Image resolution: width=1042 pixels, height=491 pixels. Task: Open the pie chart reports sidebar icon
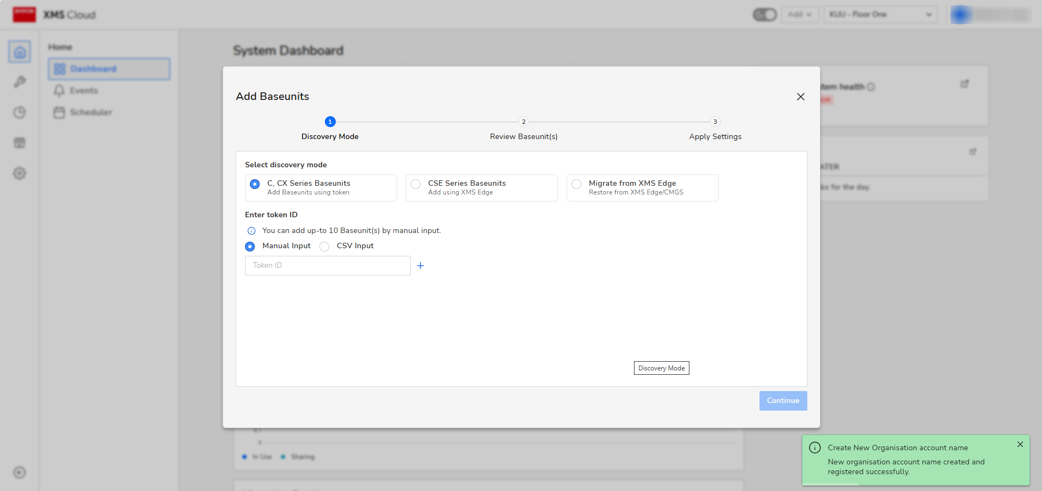tap(20, 112)
